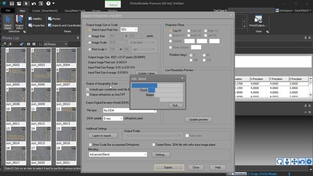Open the Output Profile dropdown

153,136
